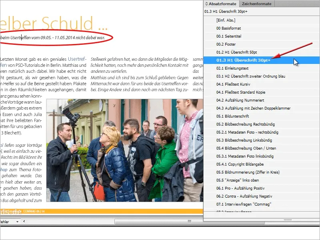Click the 'Letzten Monat gab es' paragraph
The image size is (320, 240).
point(43,74)
